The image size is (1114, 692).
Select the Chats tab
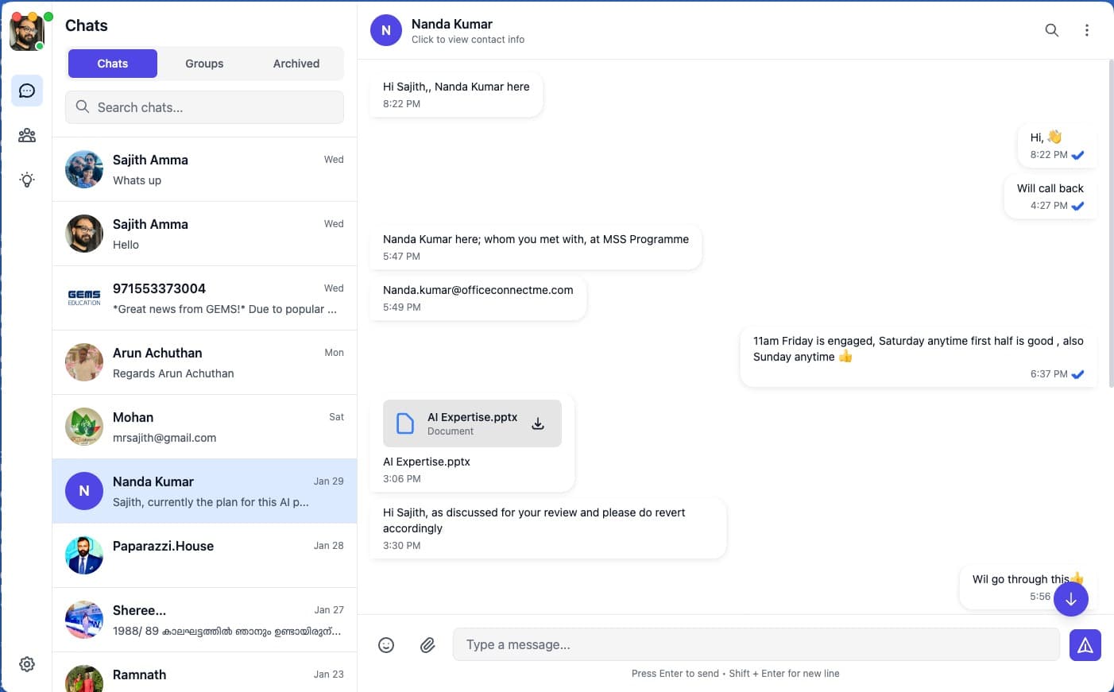[x=113, y=64]
